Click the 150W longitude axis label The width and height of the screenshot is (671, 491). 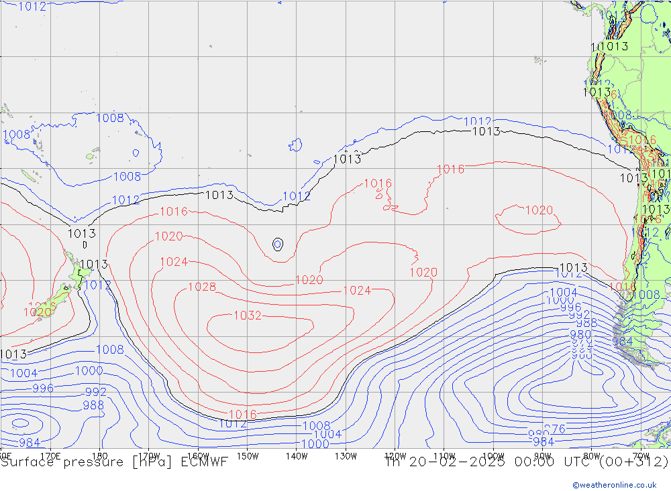click(x=248, y=456)
